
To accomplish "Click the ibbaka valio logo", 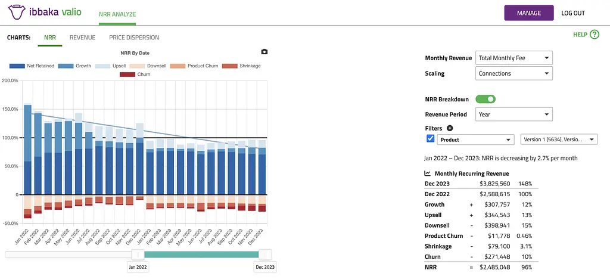I will point(43,13).
